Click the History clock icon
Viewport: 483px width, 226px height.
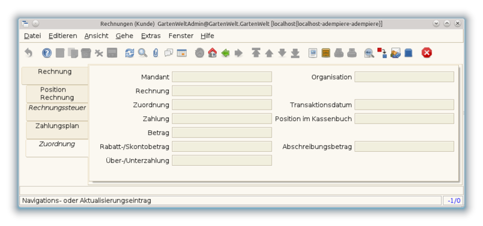coord(200,53)
